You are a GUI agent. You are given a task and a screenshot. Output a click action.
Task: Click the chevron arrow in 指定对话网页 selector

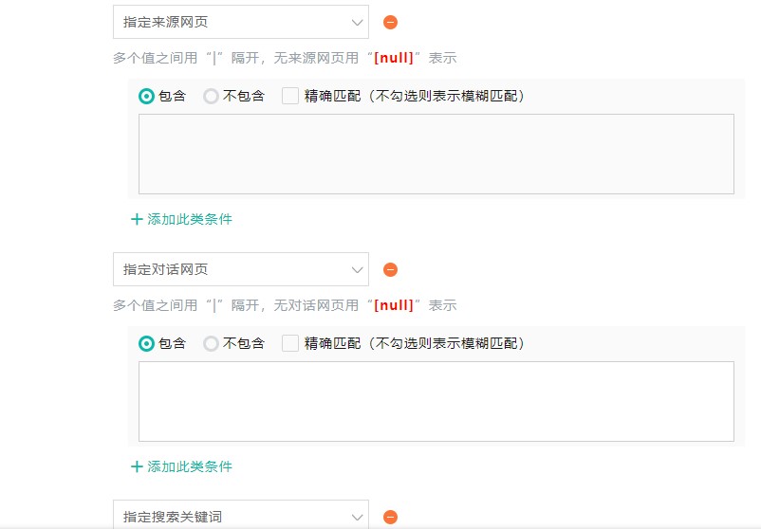pos(357,269)
